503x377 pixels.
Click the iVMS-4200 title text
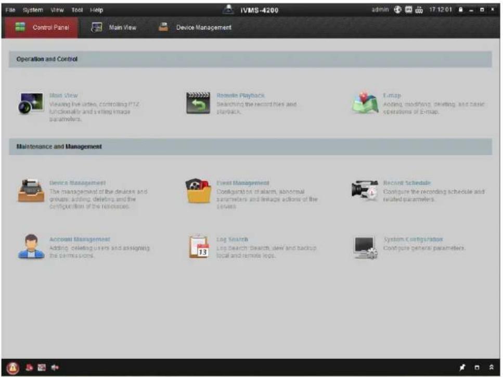(260, 10)
